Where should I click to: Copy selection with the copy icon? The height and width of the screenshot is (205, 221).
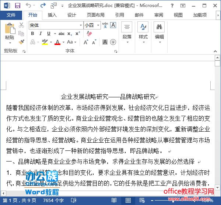(x=21, y=34)
